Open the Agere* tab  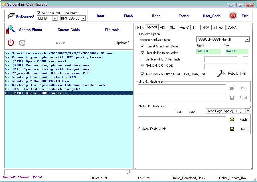(185, 27)
